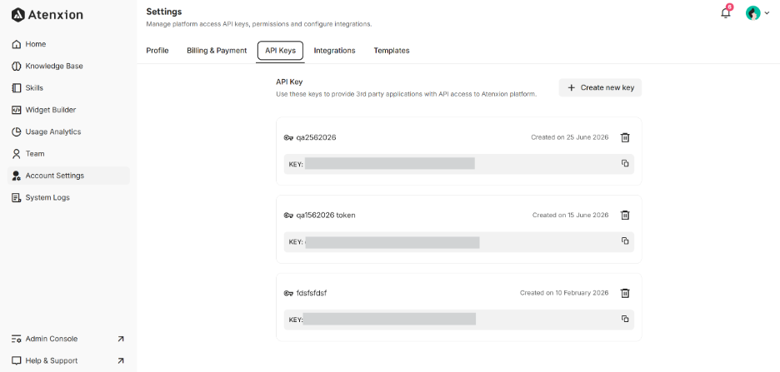Open the notifications bell
The height and width of the screenshot is (372, 780).
pos(726,13)
